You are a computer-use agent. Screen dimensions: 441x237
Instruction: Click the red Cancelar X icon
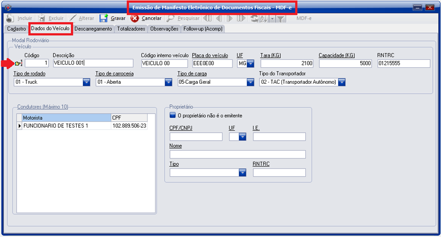tap(135, 18)
